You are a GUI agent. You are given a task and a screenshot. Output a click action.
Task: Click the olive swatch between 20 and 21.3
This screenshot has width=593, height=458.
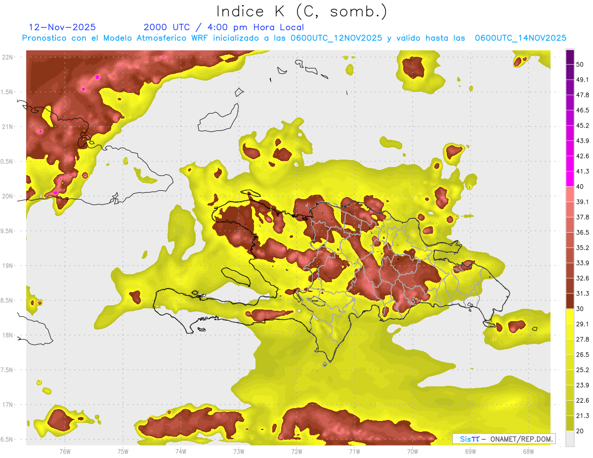click(x=570, y=423)
